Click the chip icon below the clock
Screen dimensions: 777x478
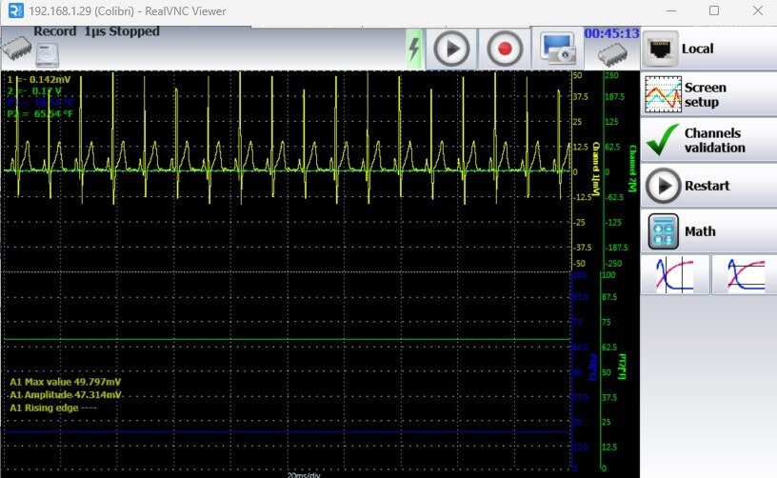(x=611, y=55)
